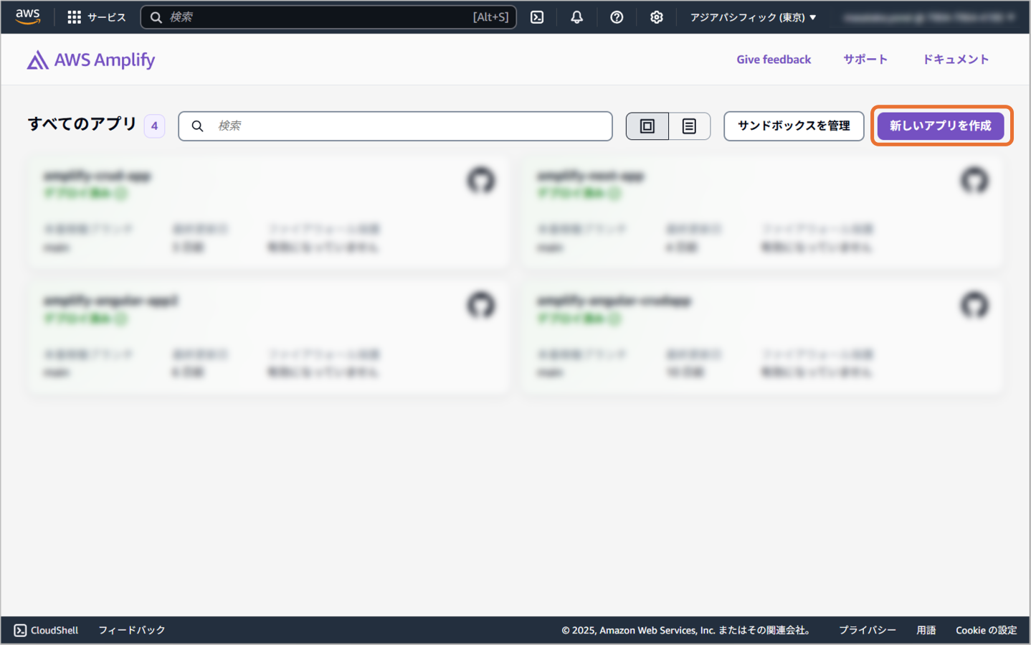This screenshot has width=1031, height=645.
Task: Open the settings gear in the top bar
Action: [x=656, y=17]
